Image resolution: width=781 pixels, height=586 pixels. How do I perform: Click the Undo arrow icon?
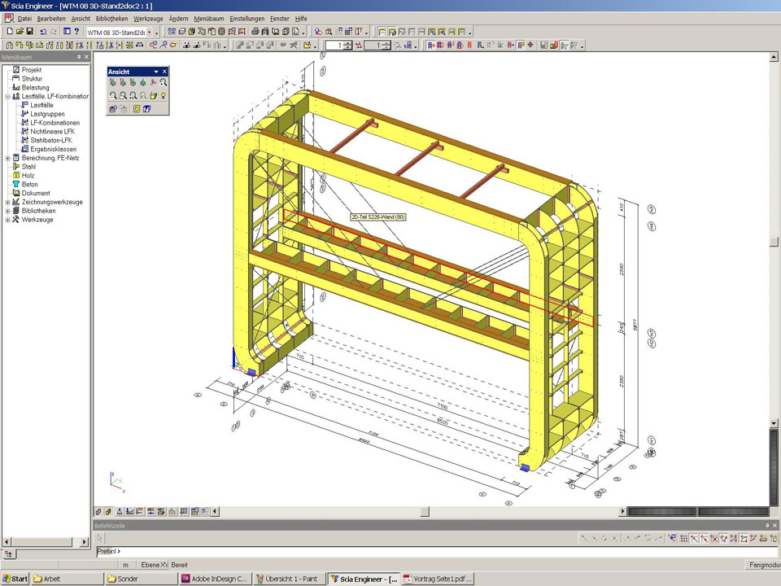tap(43, 32)
